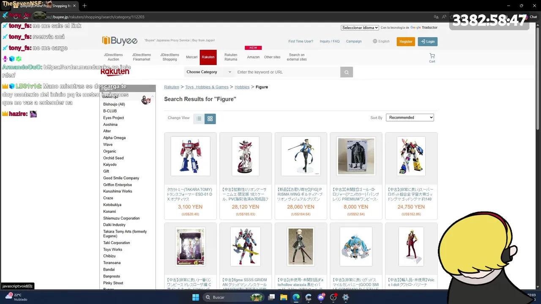Select Alter category

tap(107, 131)
